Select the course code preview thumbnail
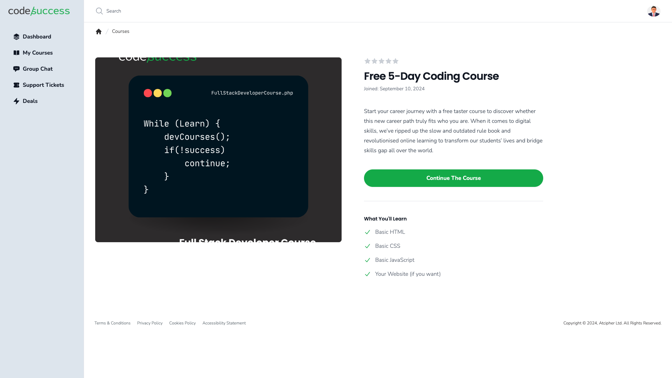Image resolution: width=672 pixels, height=378 pixels. point(218,150)
